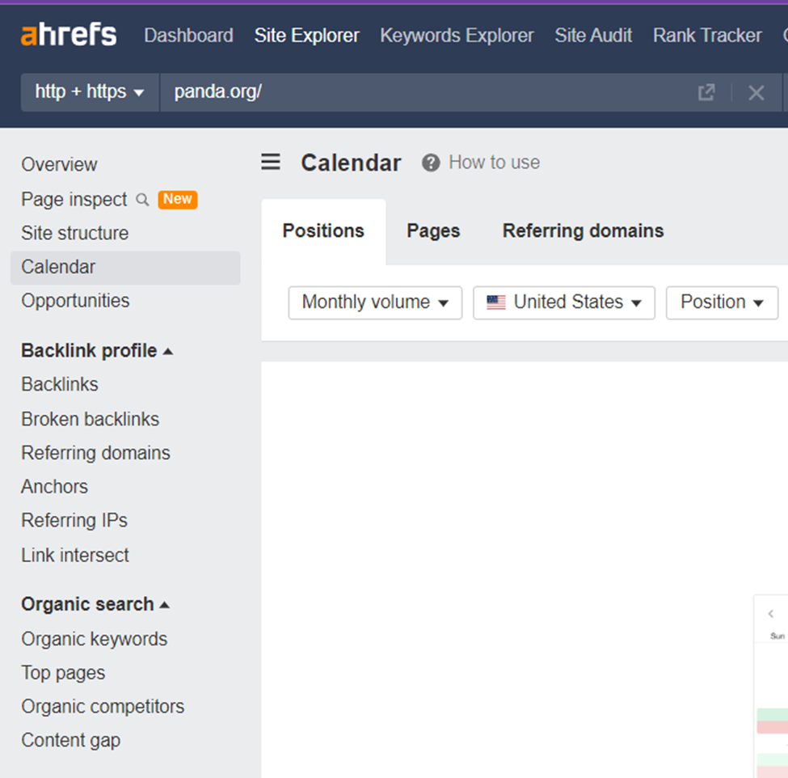The width and height of the screenshot is (788, 778).
Task: Open Organic keywords report
Action: click(94, 639)
